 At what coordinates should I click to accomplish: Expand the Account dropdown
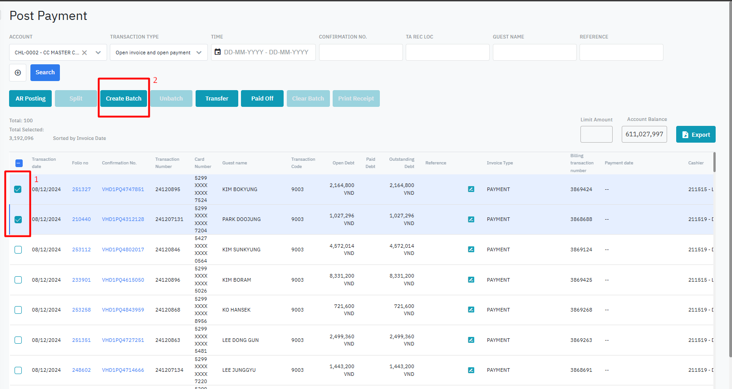[x=98, y=53]
